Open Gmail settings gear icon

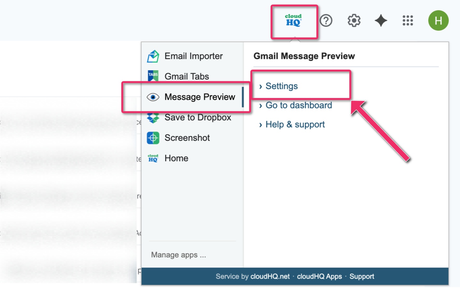point(354,20)
